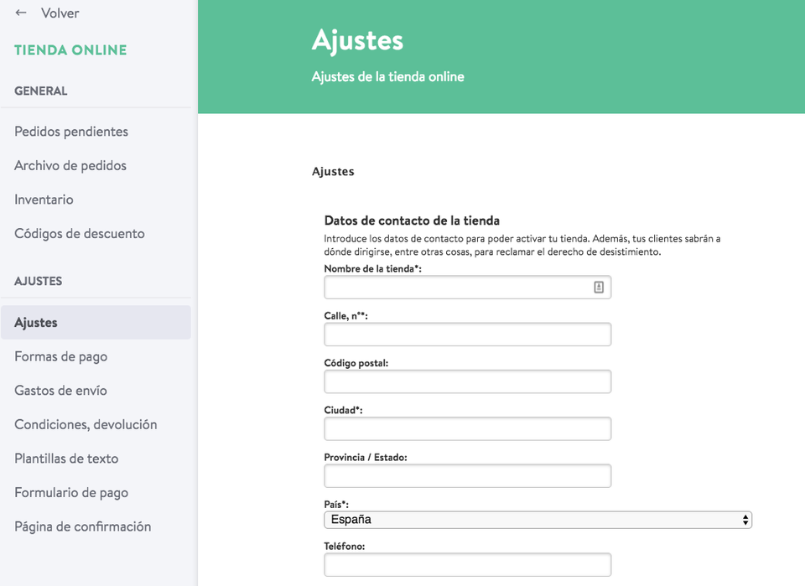The height and width of the screenshot is (586, 805).
Task: Click into the Calle, nº input field
Action: point(467,334)
